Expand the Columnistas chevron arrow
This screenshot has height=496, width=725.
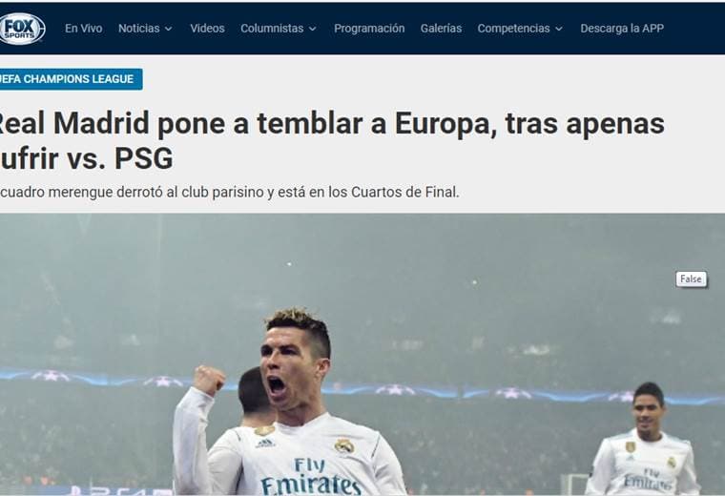coord(313,29)
